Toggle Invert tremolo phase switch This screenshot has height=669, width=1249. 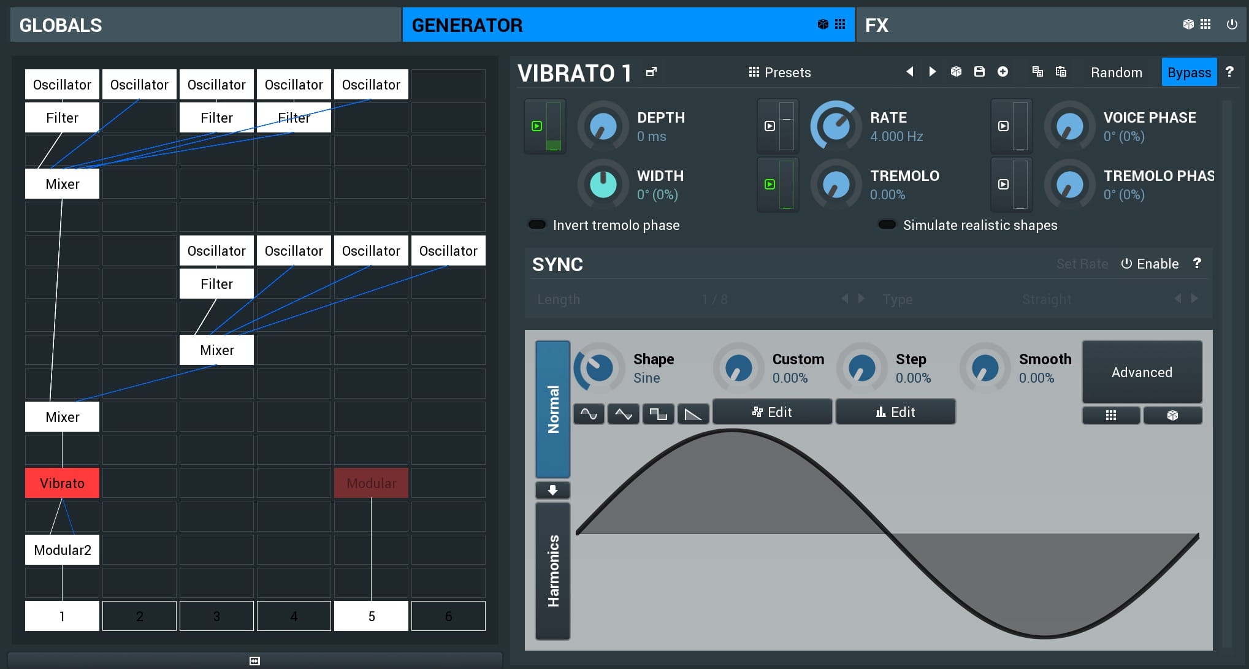tap(537, 225)
